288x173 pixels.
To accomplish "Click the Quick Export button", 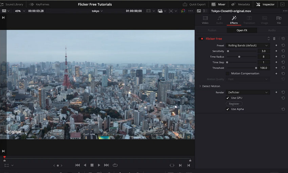I will (x=194, y=4).
